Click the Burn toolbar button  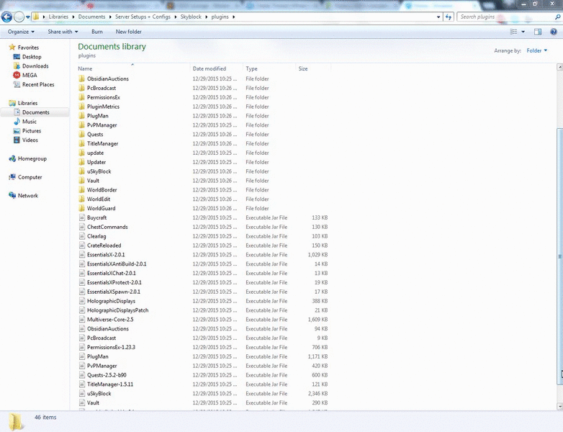[x=97, y=32]
